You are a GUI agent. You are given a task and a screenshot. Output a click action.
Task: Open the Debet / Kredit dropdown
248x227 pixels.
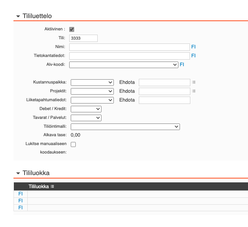[x=86, y=109]
